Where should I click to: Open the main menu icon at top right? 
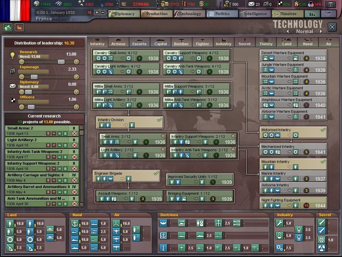[x=331, y=4]
